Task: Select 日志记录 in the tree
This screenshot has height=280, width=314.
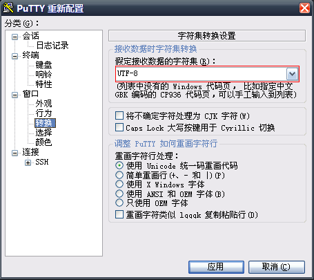Action: 52,46
